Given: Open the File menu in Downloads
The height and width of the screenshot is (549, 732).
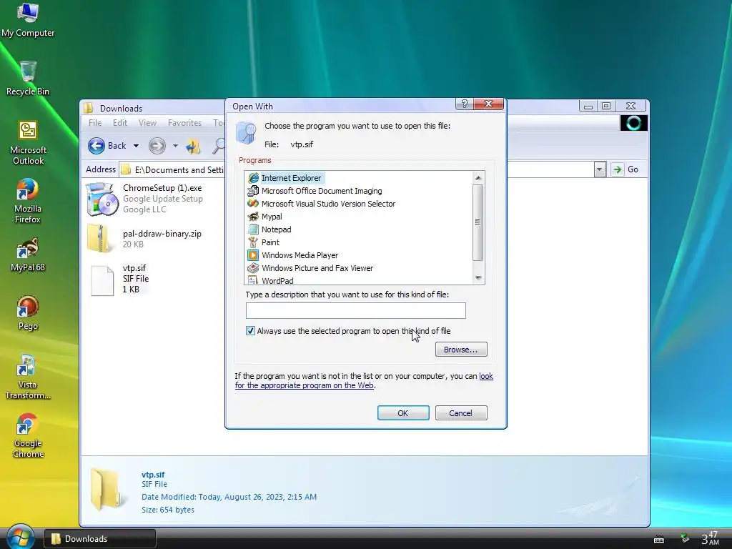Looking at the screenshot, I should pyautogui.click(x=95, y=123).
